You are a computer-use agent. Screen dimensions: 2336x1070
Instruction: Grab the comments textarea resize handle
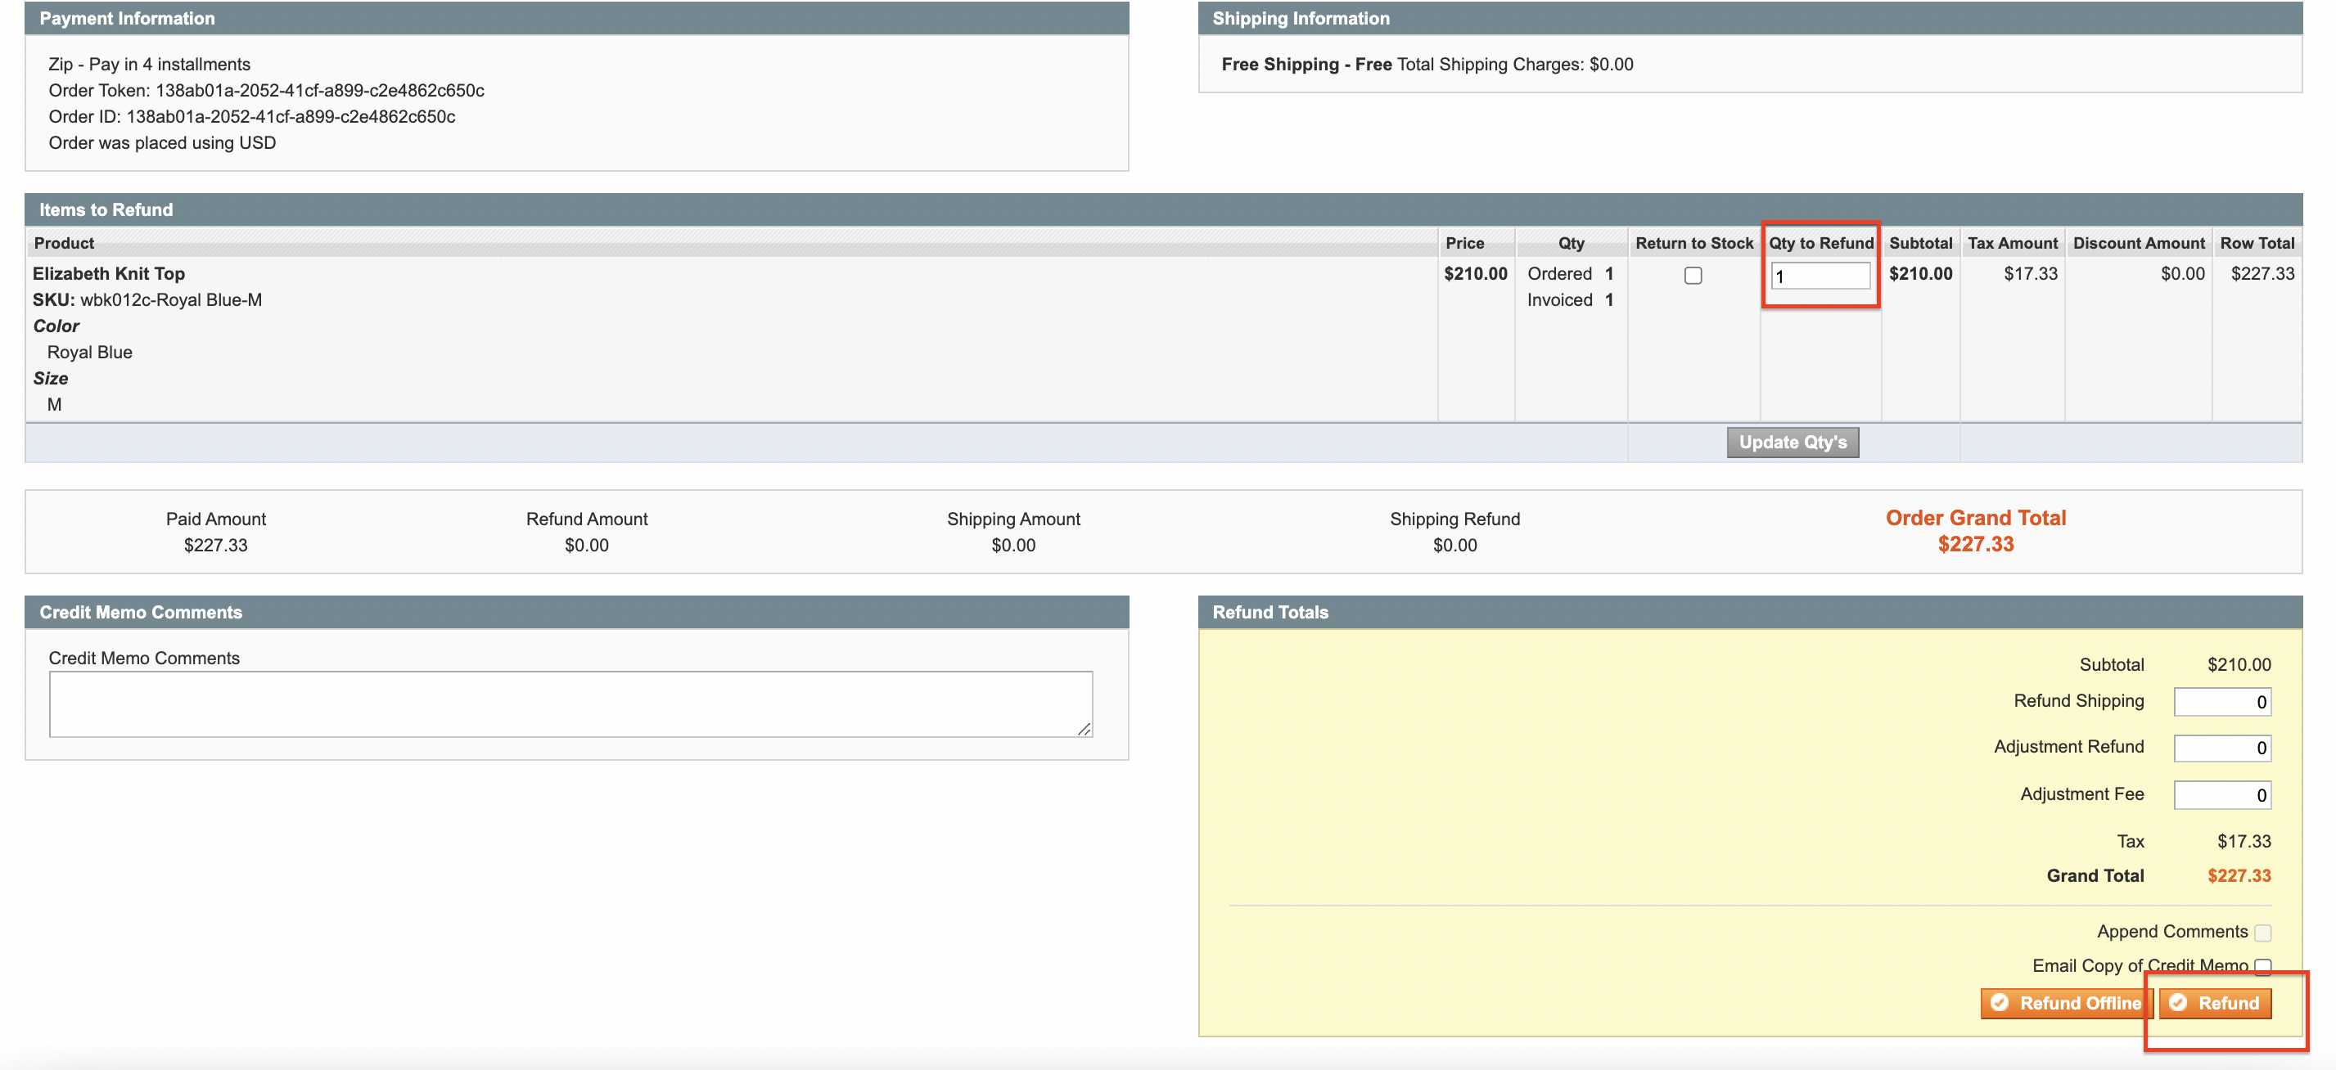click(x=1085, y=730)
